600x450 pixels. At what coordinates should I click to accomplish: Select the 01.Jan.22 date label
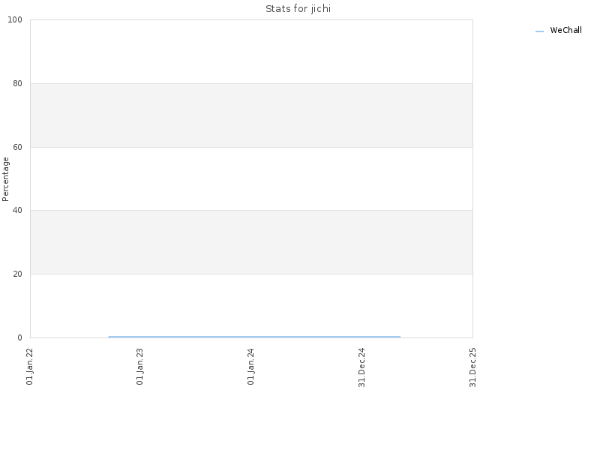tap(30, 367)
